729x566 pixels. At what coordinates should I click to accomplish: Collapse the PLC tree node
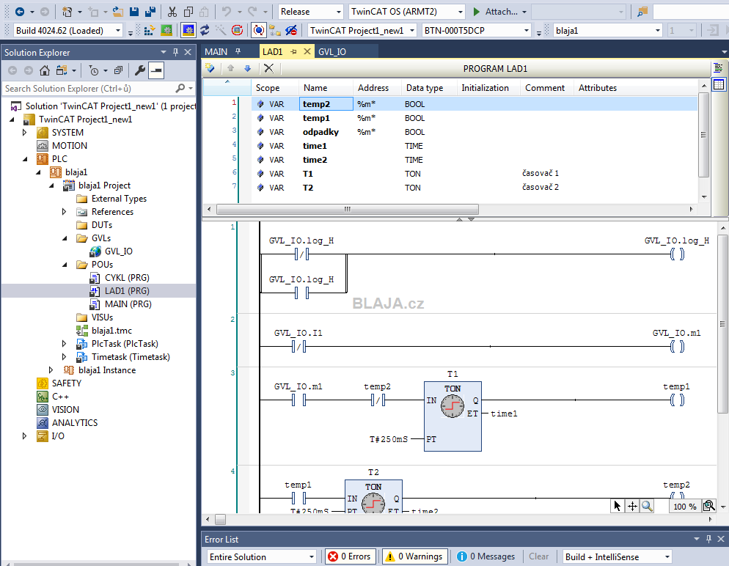coord(25,159)
